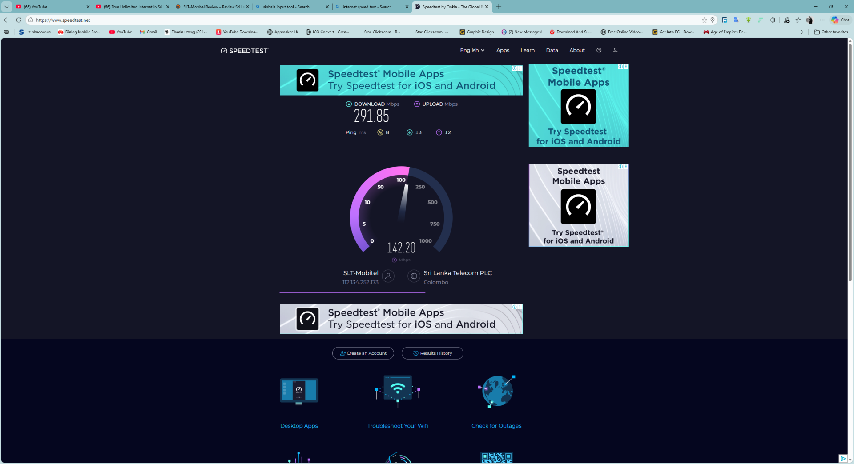Screen dimensions: 854x464
Task: Click the Sri Lanka Telecom PLC server link
Action: (x=457, y=273)
